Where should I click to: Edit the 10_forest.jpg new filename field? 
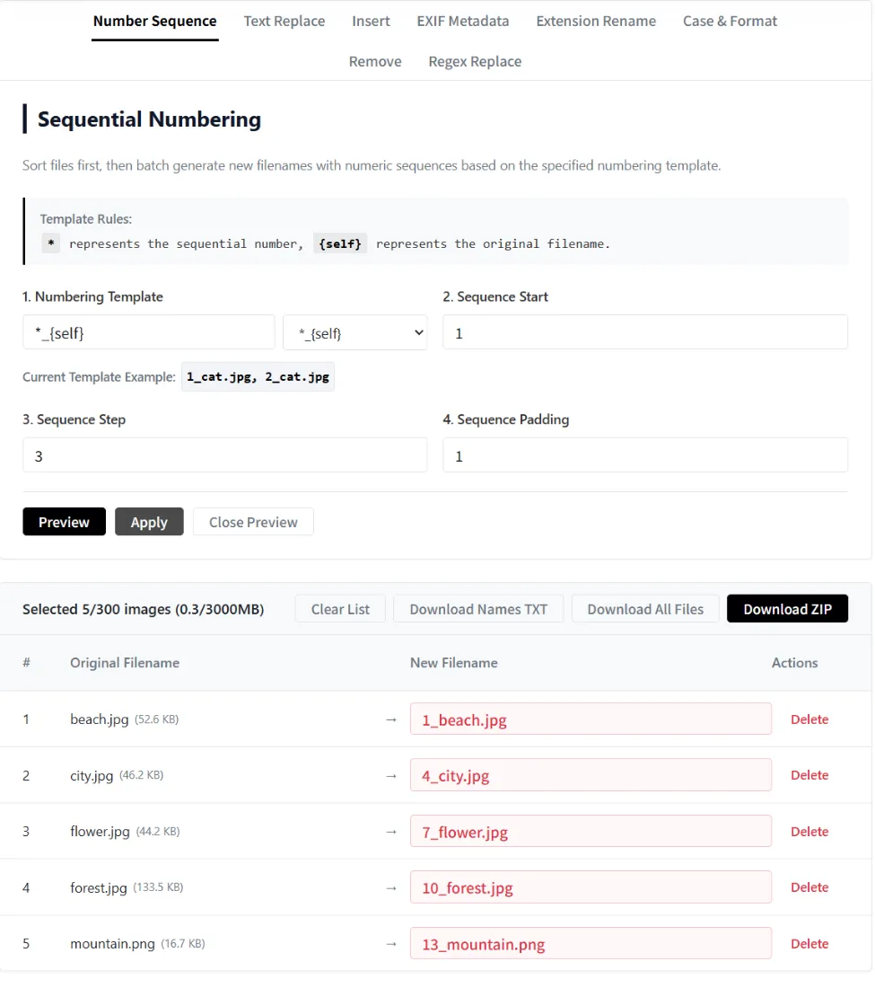click(x=591, y=887)
